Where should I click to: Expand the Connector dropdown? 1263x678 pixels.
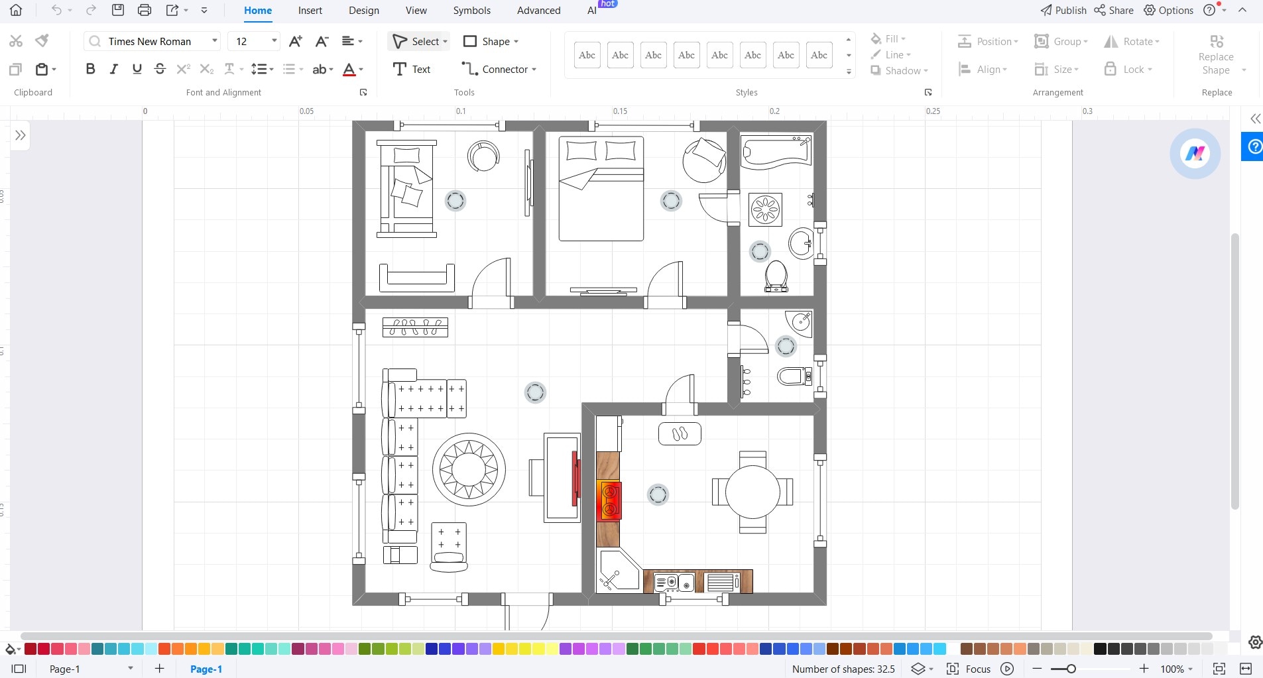tap(534, 70)
